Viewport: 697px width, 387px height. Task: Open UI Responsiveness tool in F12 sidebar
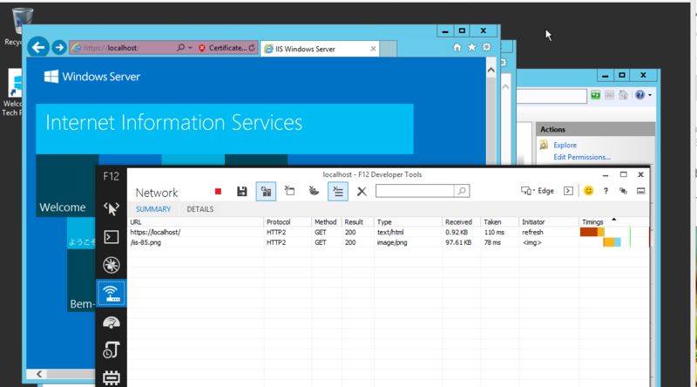[x=112, y=322]
